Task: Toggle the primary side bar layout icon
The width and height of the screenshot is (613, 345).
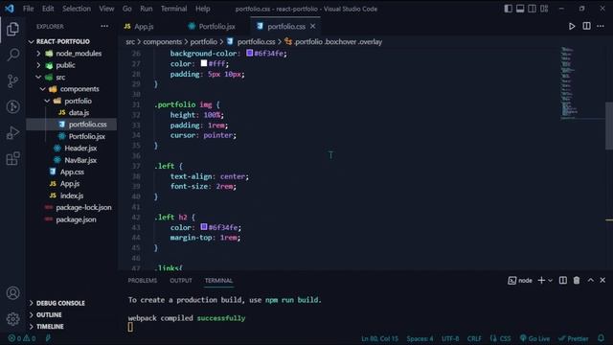Action: (508, 9)
